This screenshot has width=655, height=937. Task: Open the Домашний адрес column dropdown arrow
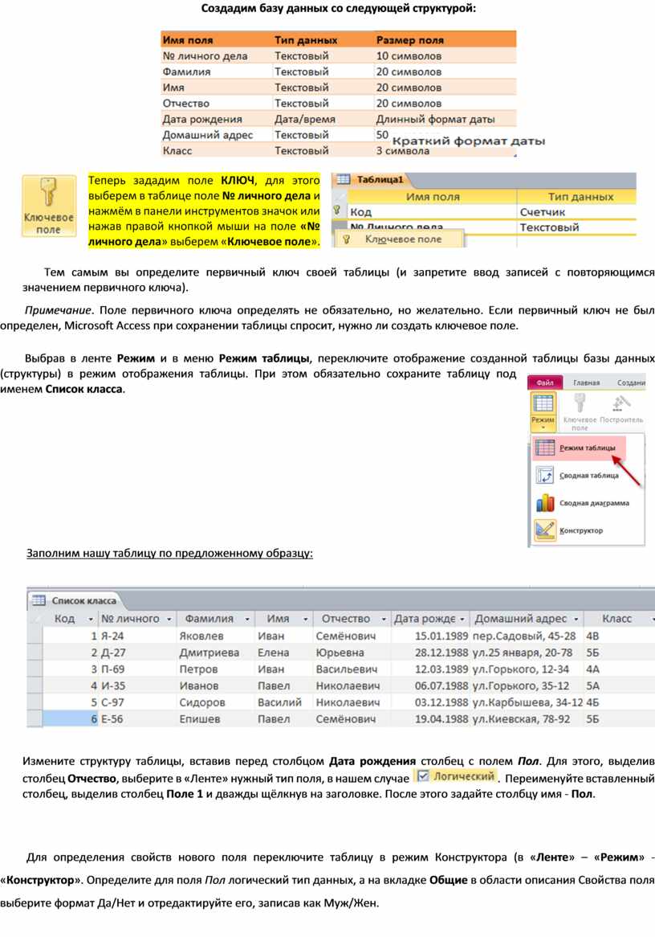pos(576,619)
